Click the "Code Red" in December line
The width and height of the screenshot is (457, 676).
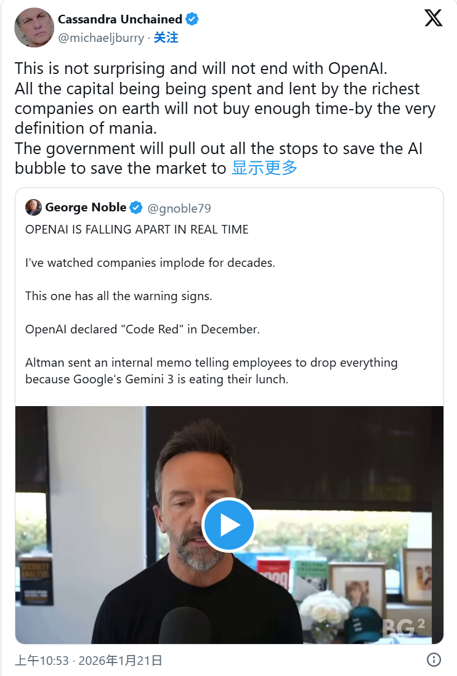(142, 329)
